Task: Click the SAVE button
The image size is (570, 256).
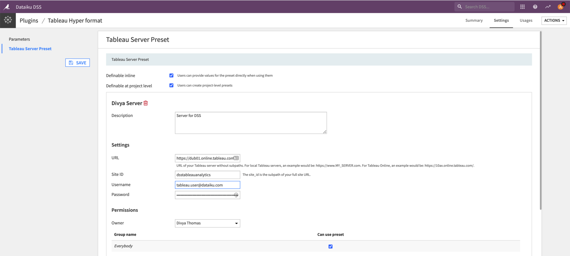Action: 78,63
